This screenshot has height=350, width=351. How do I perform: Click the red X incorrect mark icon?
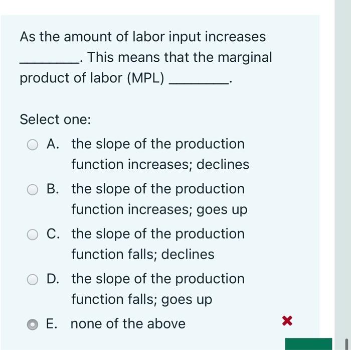click(287, 321)
